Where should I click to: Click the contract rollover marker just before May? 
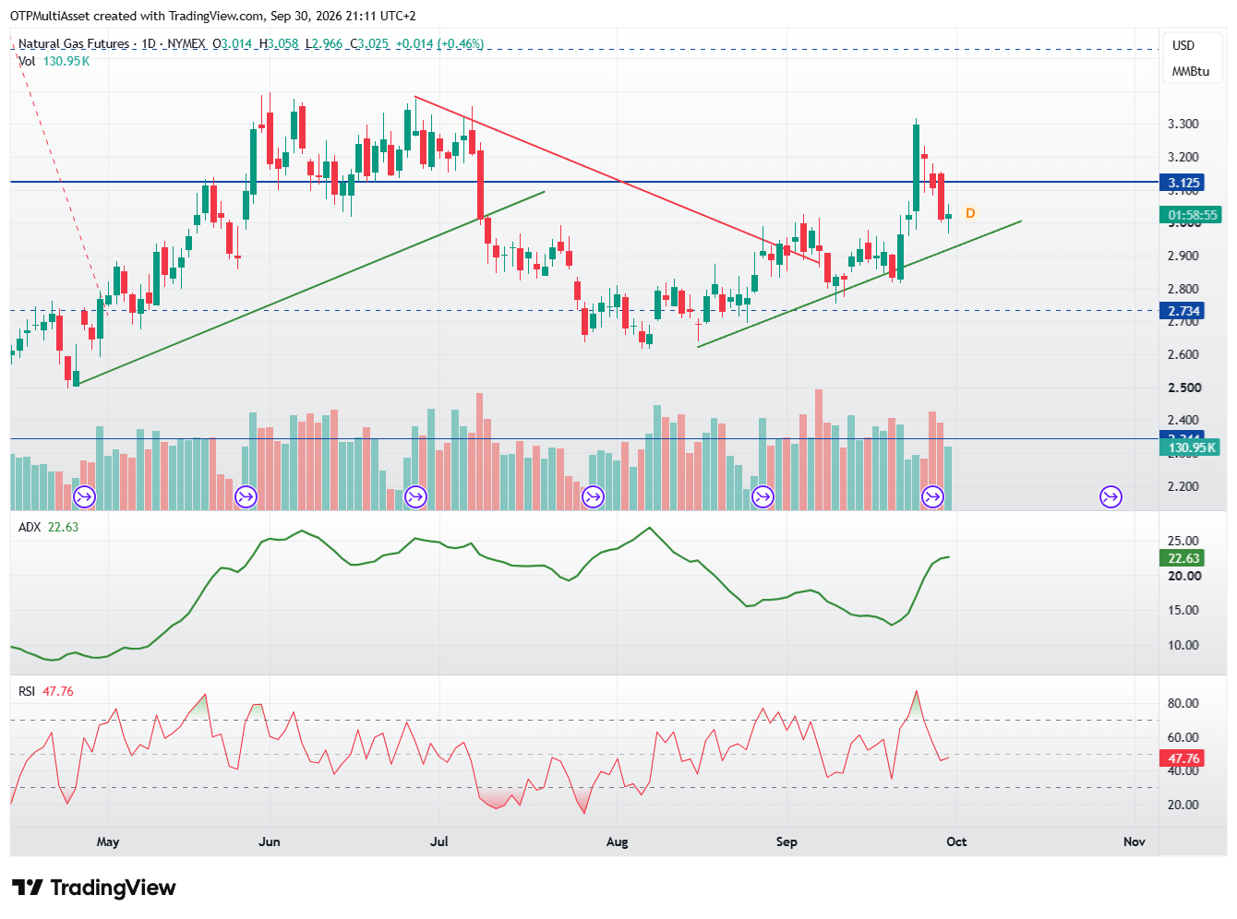(x=84, y=497)
